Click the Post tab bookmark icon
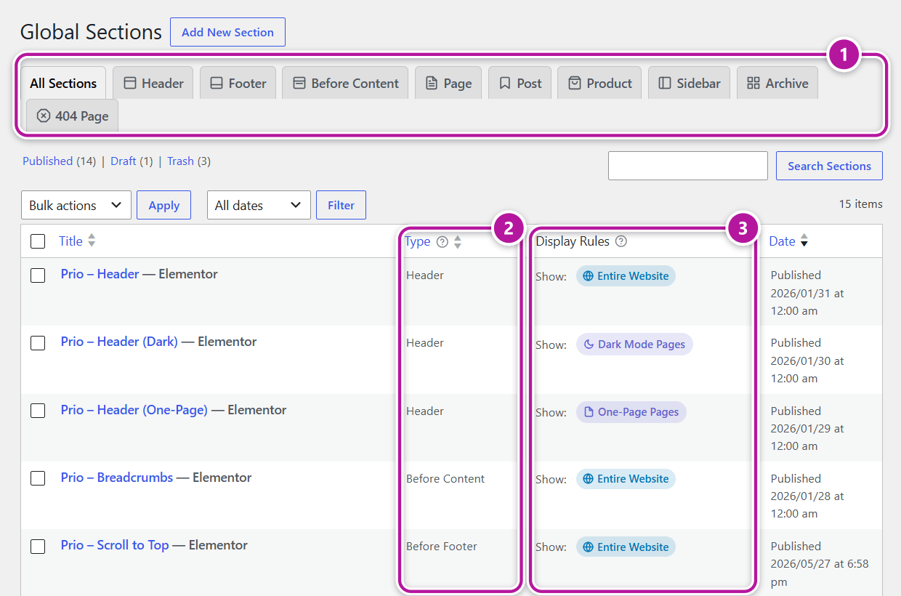The height and width of the screenshot is (596, 901). pyautogui.click(x=505, y=84)
